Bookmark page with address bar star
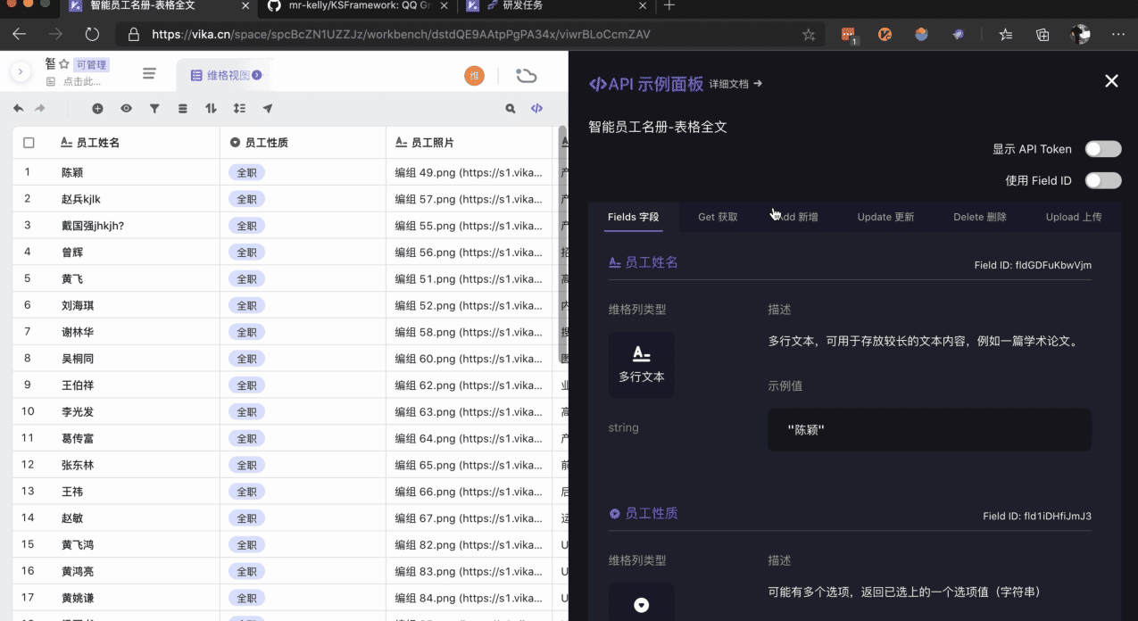 tap(809, 35)
